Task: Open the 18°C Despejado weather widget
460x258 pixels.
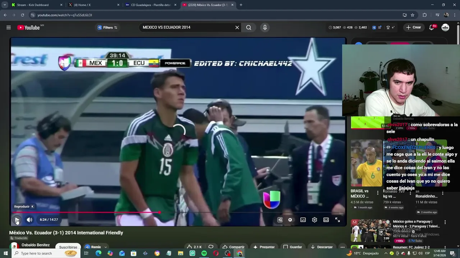Action: (x=362, y=253)
